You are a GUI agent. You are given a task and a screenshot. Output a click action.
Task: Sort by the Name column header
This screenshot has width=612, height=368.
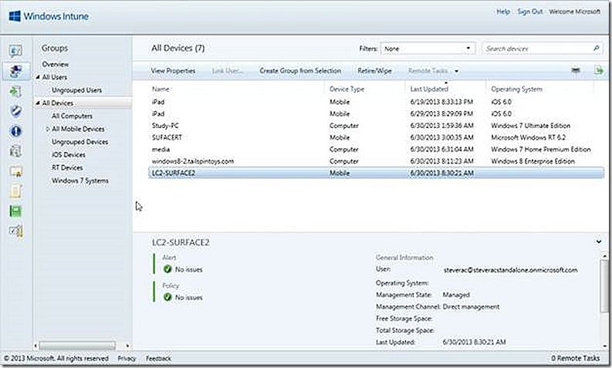click(x=161, y=89)
